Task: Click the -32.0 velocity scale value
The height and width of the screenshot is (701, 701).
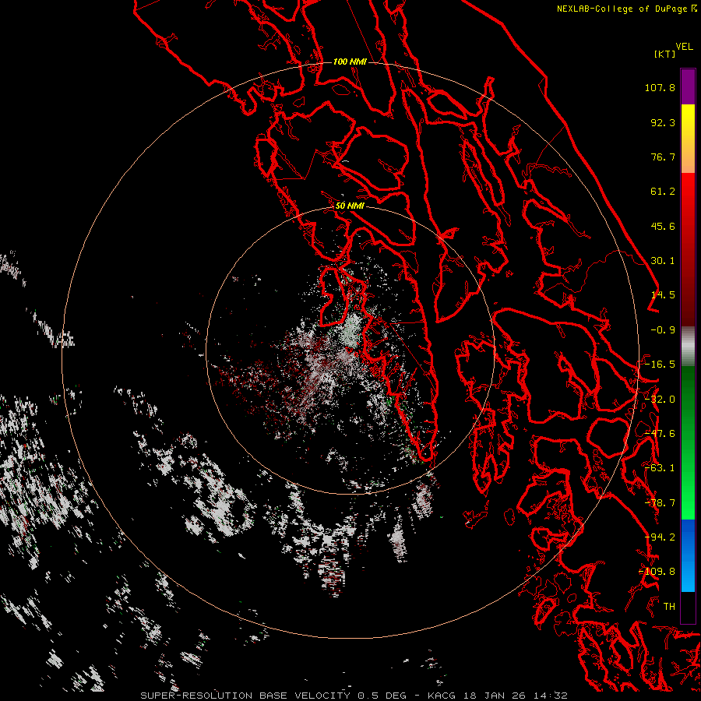Action: click(x=660, y=400)
